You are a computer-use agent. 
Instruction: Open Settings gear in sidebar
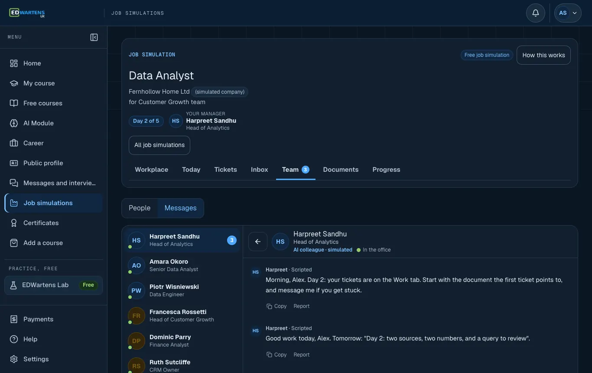click(x=54, y=359)
